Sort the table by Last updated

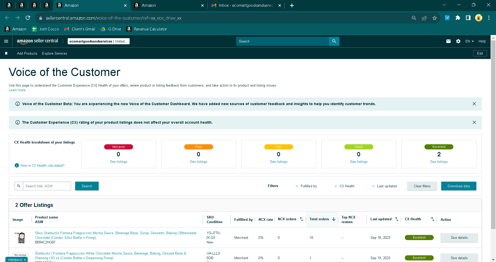coord(397,219)
